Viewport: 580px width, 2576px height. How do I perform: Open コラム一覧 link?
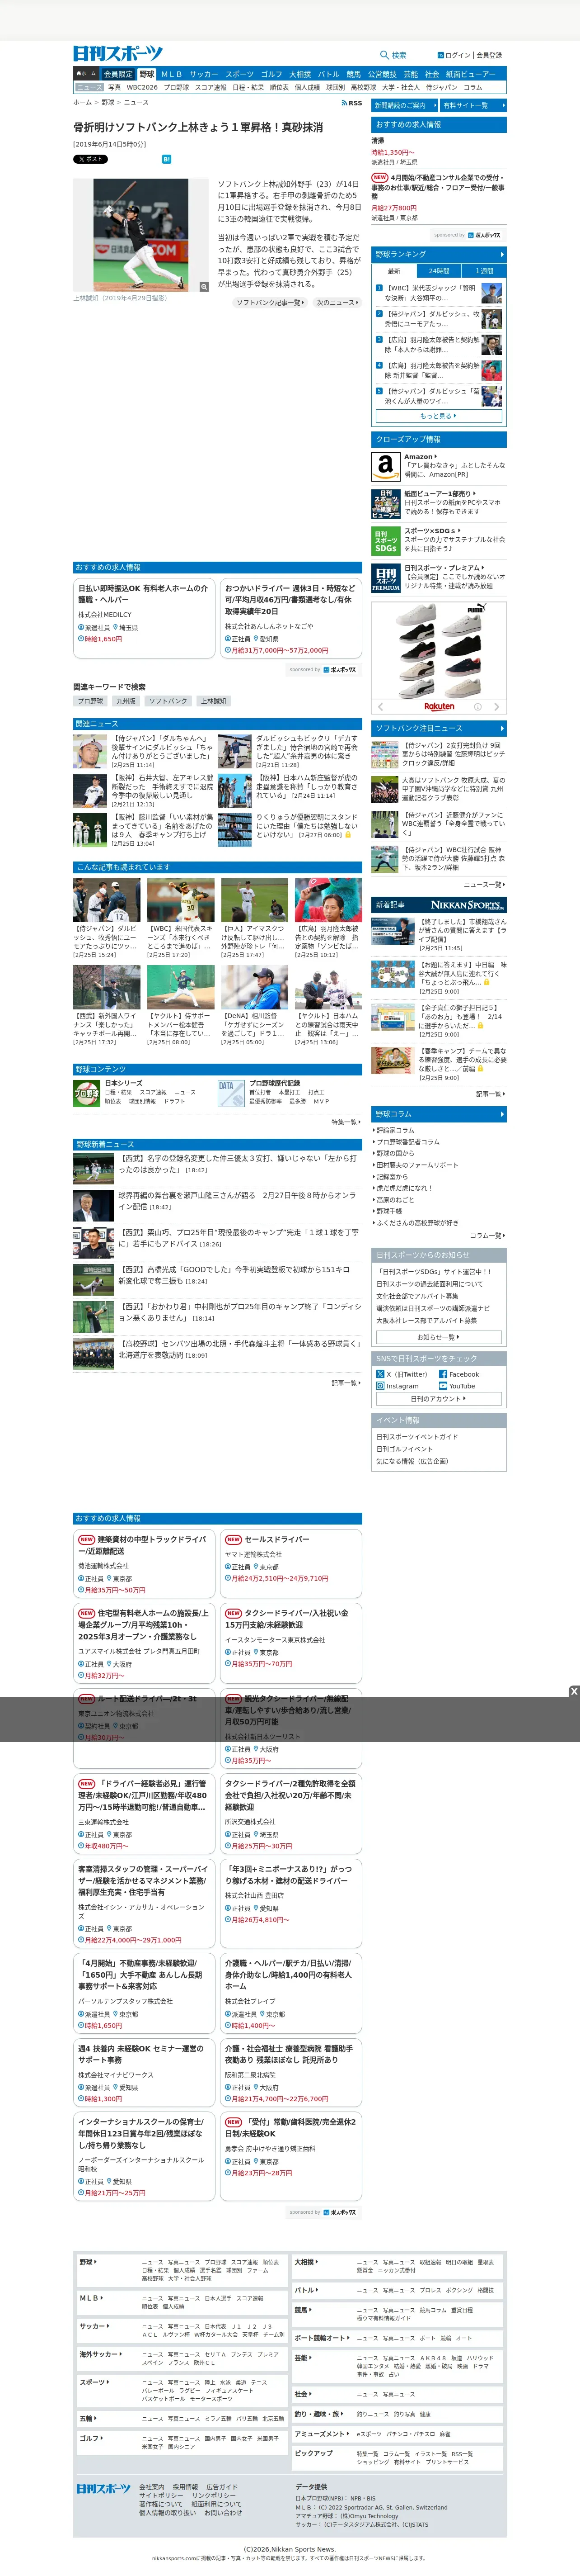(x=487, y=1235)
